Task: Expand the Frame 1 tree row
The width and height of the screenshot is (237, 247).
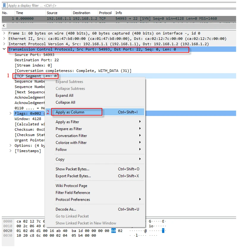Action: tap(4, 33)
